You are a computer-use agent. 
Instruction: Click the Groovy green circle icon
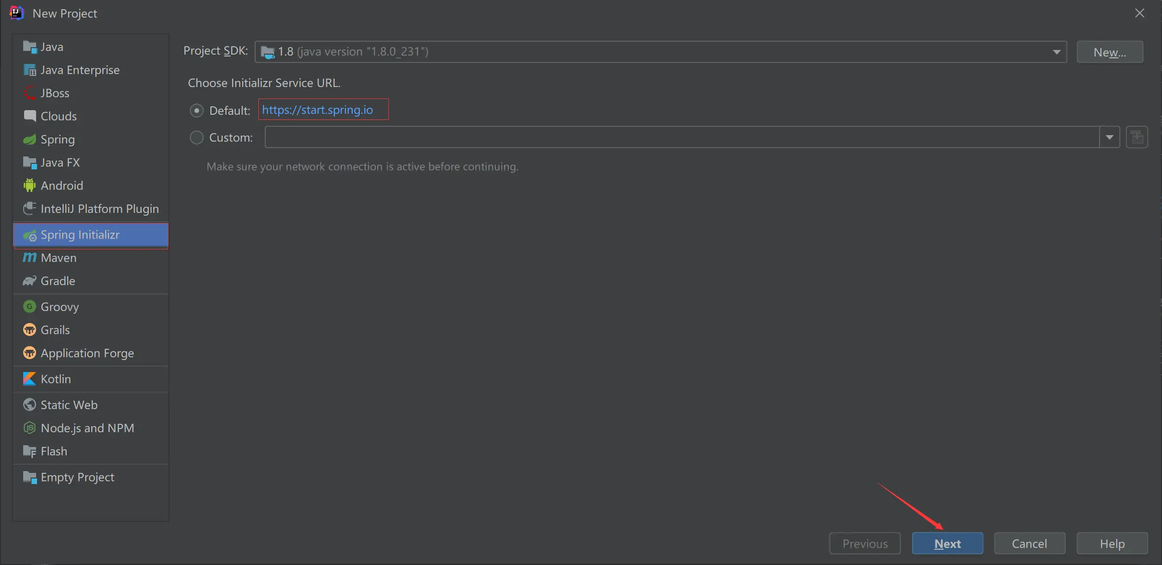29,307
